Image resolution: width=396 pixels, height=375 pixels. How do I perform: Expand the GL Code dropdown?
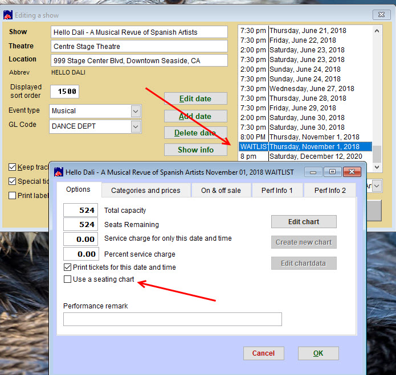point(136,126)
